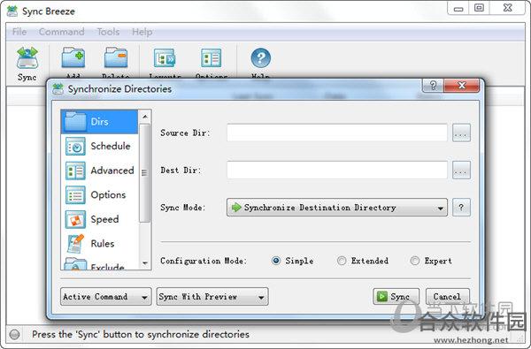The height and width of the screenshot is (349, 531).
Task: Expand the Sync With Preview dropdown
Action: [212, 297]
